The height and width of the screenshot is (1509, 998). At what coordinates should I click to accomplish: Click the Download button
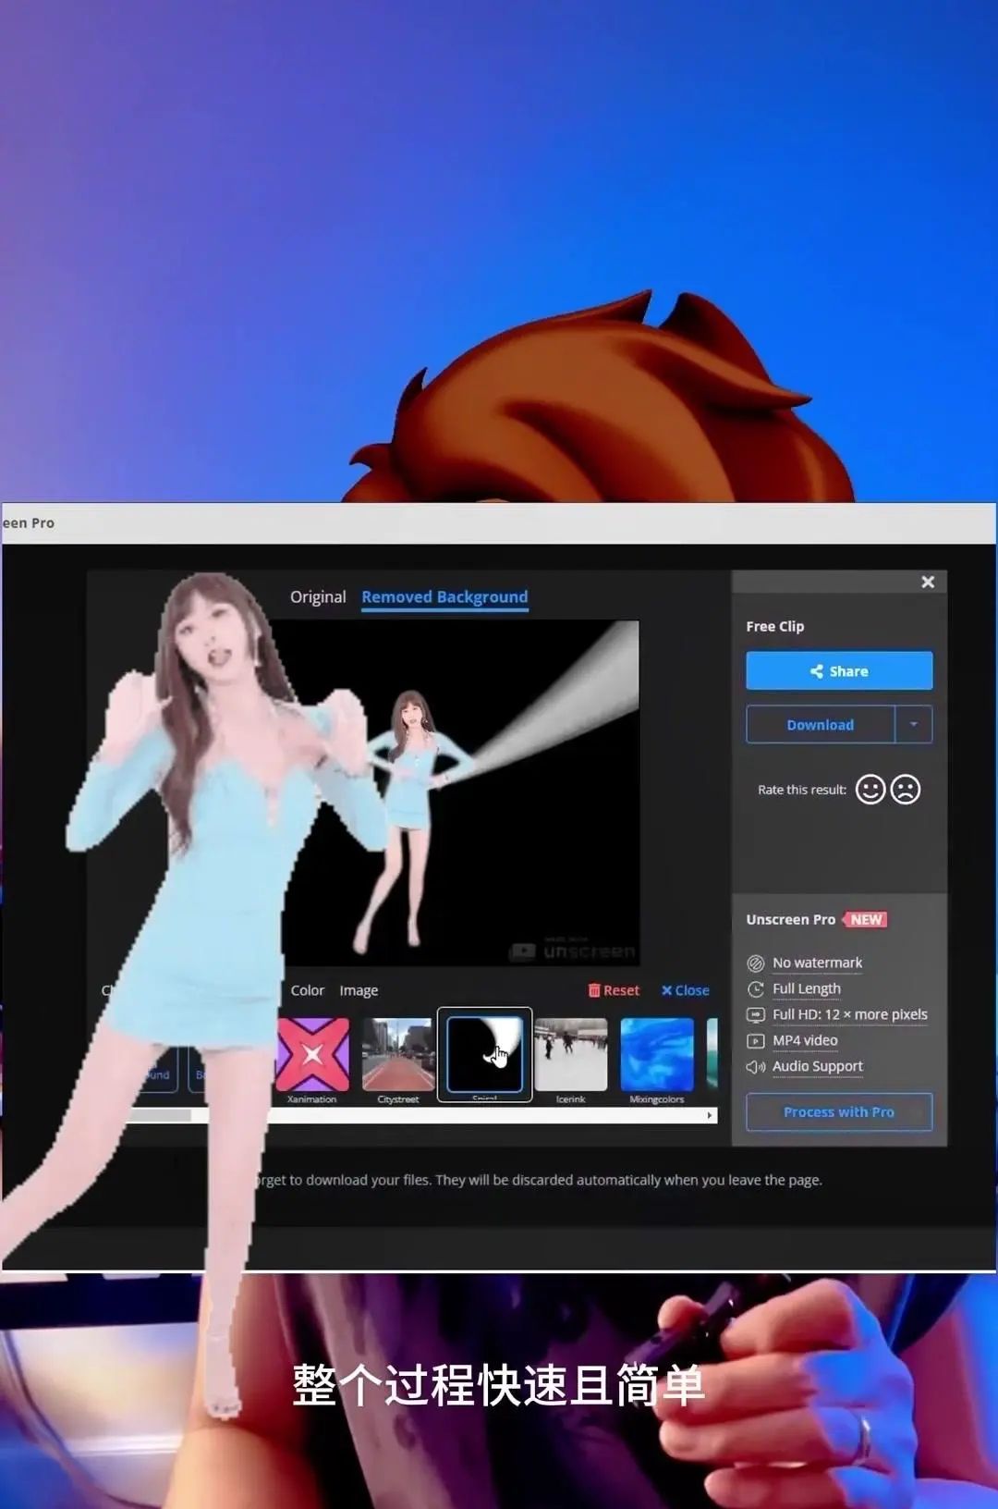(x=820, y=725)
